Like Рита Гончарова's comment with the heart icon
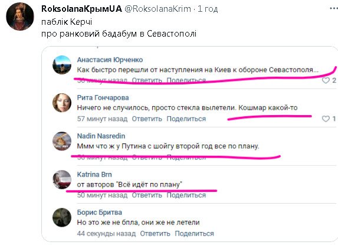 point(326,119)
